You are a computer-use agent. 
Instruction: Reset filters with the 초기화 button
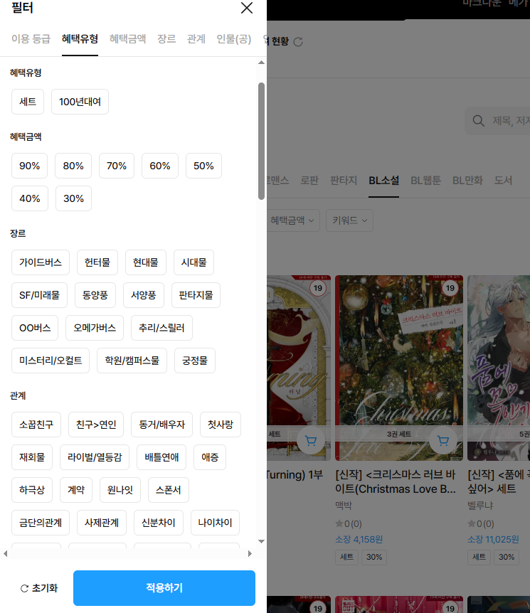pos(39,588)
